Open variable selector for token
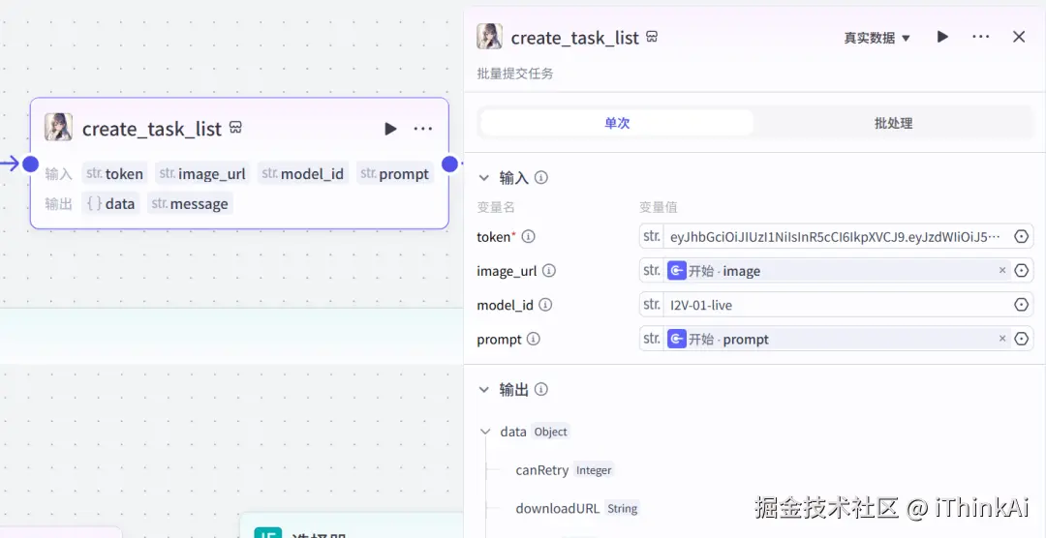Viewport: 1046px width, 538px height. coord(1022,236)
